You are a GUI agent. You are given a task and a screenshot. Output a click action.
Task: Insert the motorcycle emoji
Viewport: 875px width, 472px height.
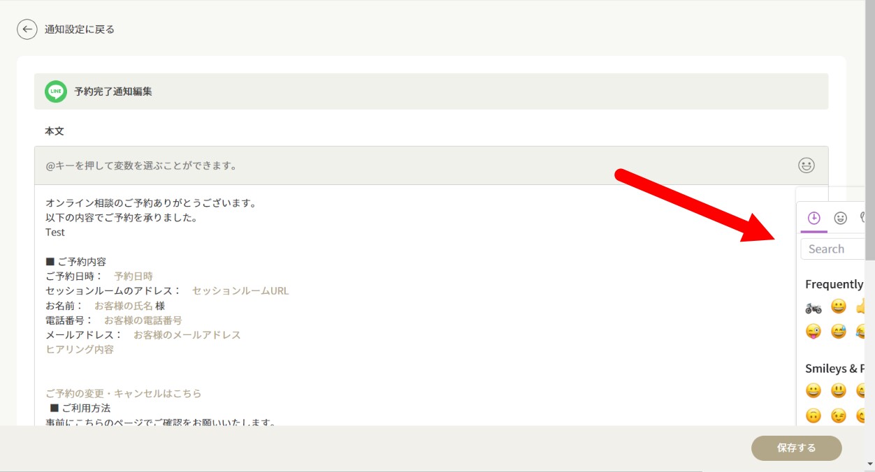coord(813,307)
